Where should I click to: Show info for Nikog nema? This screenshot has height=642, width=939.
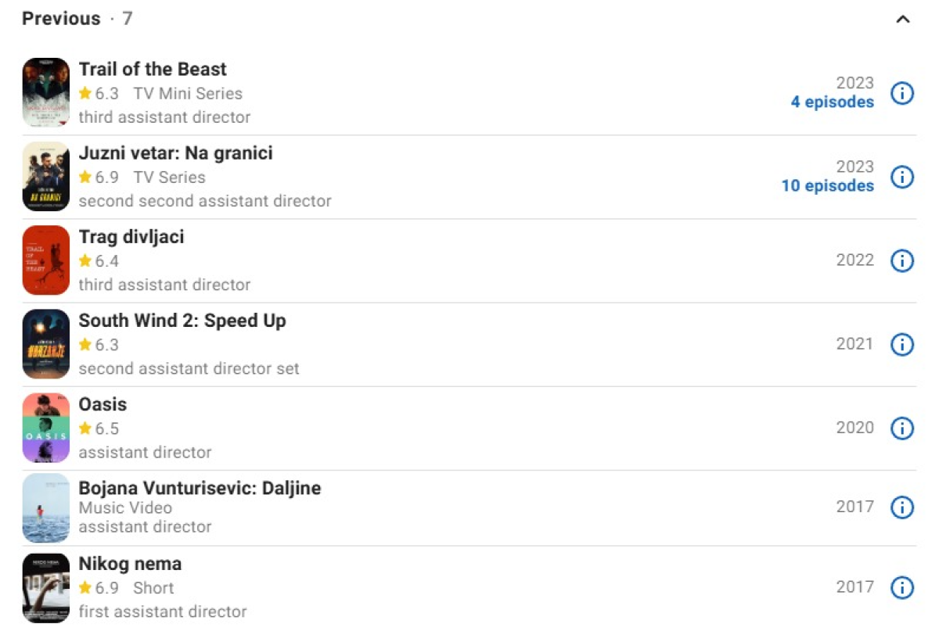pos(902,587)
